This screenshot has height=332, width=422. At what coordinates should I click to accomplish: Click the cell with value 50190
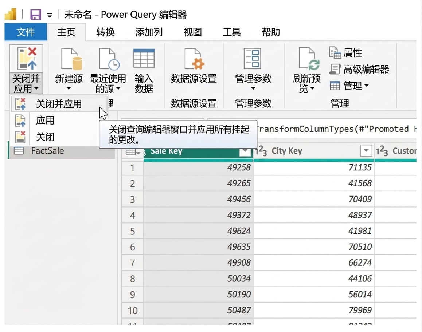coord(198,295)
